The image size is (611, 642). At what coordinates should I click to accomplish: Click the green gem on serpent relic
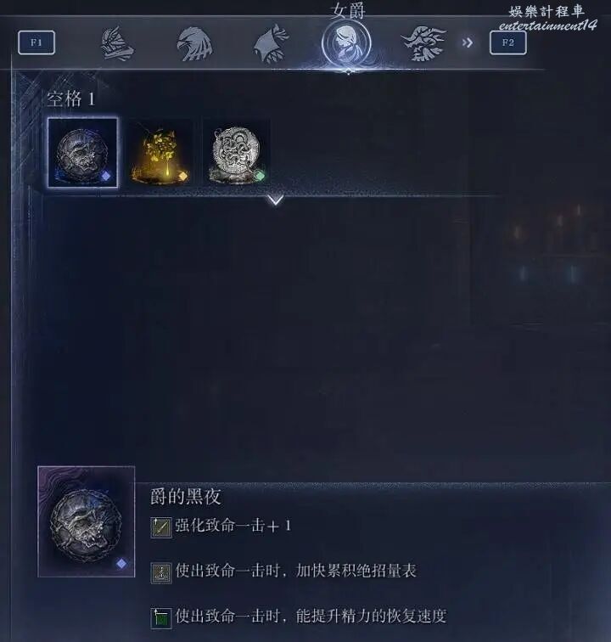point(260,176)
